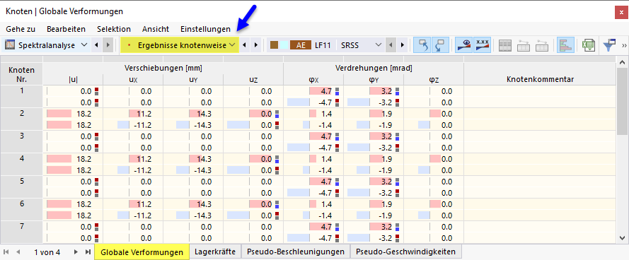
Task: Toggle select object in graphic from table
Action: 422,45
